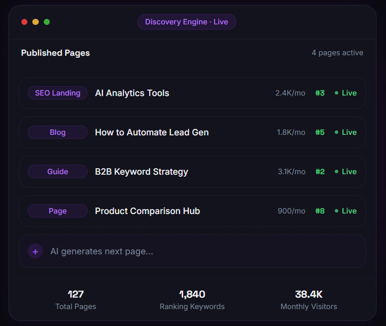386x326 pixels.
Task: Click the yellow minimize dot
Action: pos(35,22)
